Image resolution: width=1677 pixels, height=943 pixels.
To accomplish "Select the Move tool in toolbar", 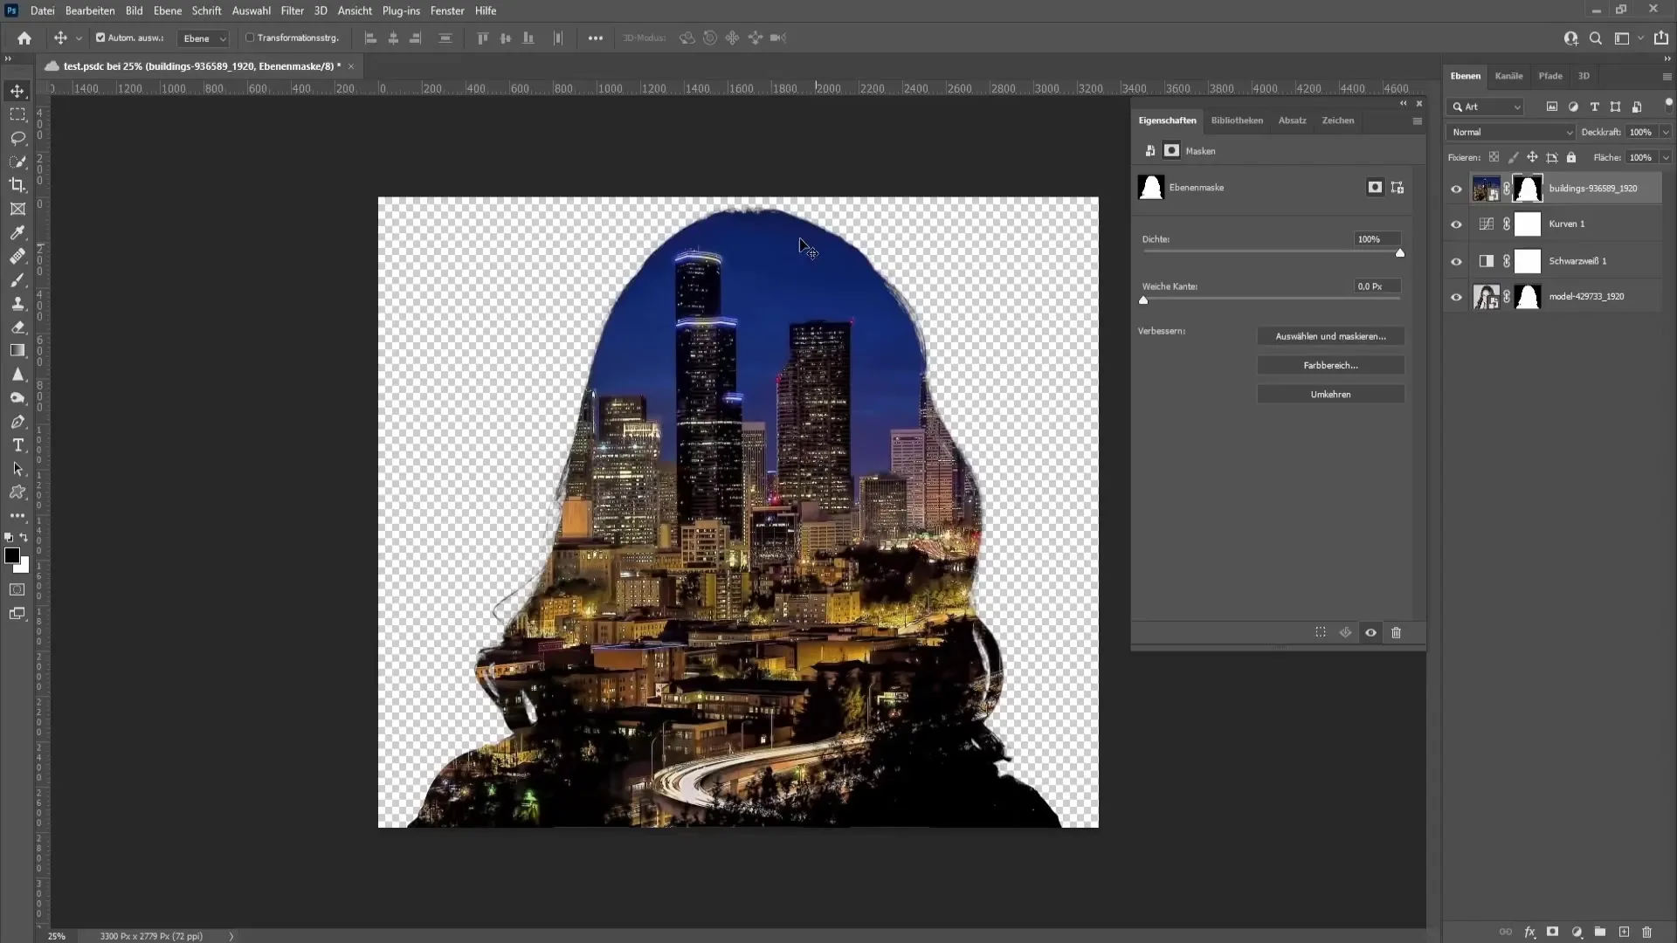I will (x=17, y=90).
